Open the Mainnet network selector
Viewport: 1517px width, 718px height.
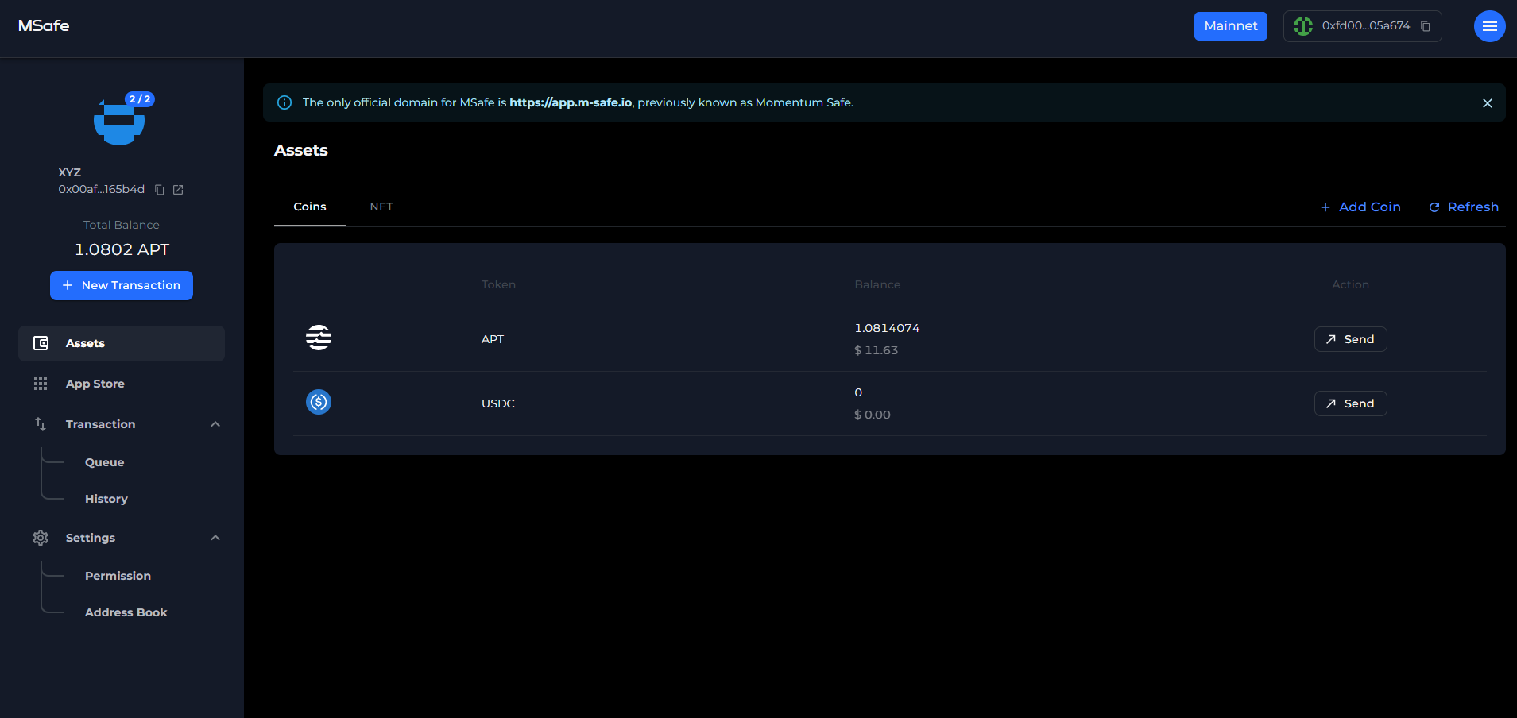pyautogui.click(x=1230, y=26)
